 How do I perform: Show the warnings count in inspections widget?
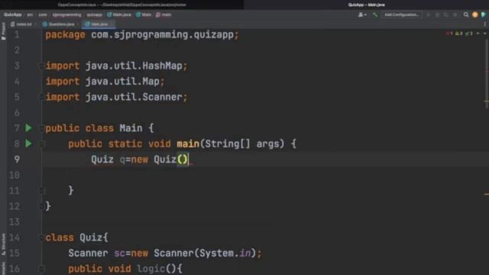pyautogui.click(x=458, y=34)
